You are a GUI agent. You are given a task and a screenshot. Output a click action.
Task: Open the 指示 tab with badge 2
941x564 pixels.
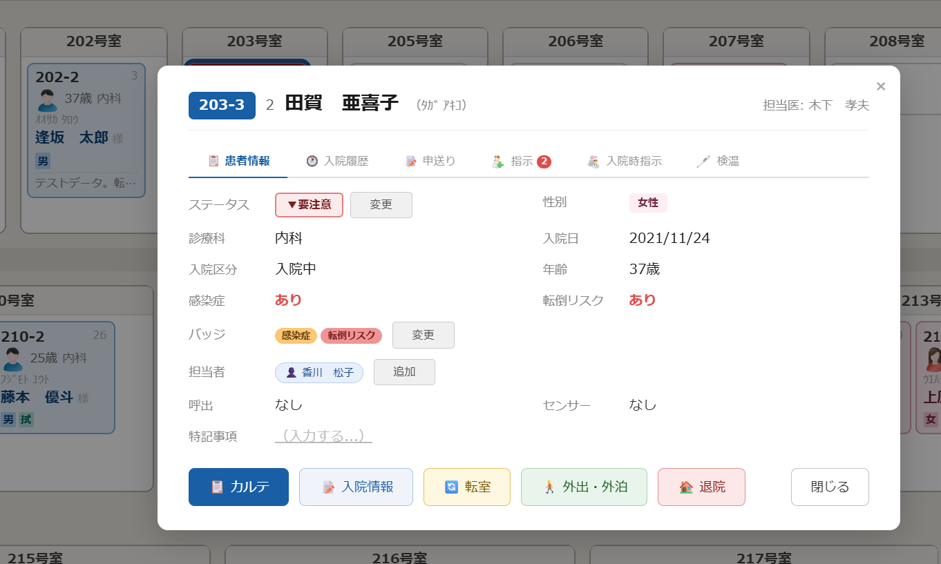[521, 161]
